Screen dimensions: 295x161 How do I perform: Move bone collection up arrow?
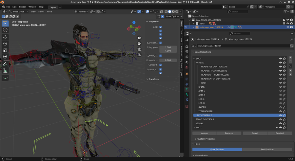[290, 71]
